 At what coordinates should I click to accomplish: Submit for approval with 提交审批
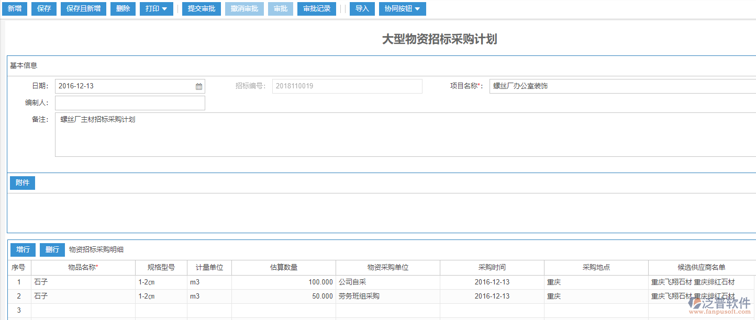[201, 8]
